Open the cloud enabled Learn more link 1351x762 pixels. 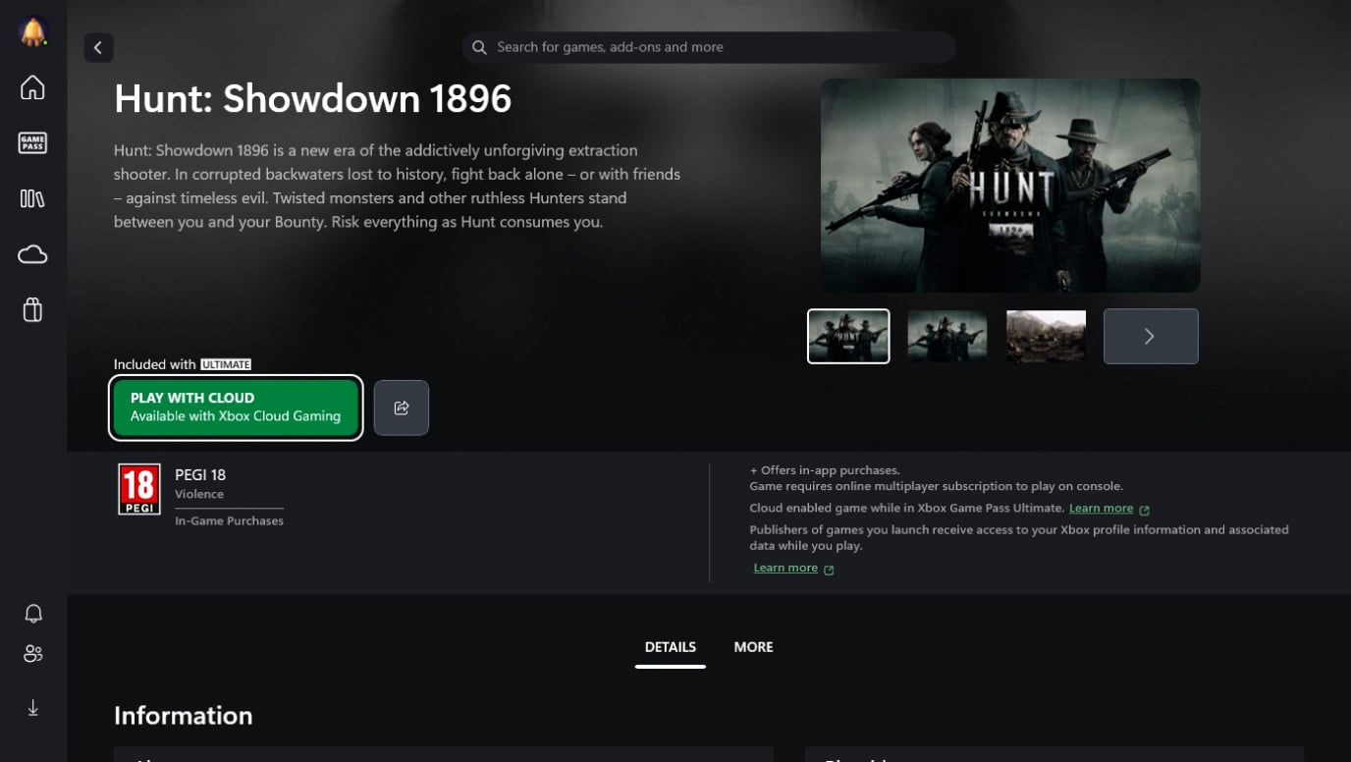[1101, 508]
